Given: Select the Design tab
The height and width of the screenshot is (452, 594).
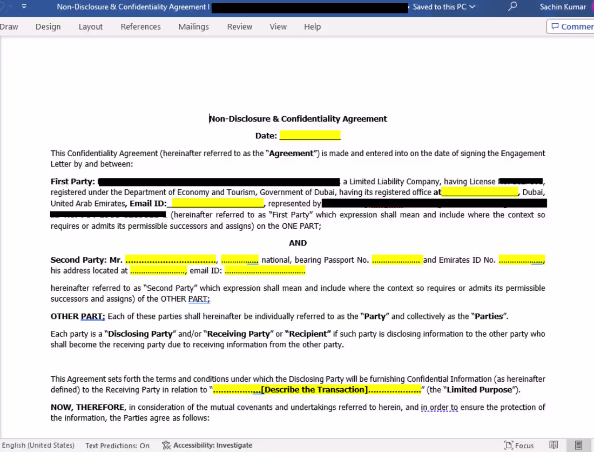Looking at the screenshot, I should click(48, 26).
